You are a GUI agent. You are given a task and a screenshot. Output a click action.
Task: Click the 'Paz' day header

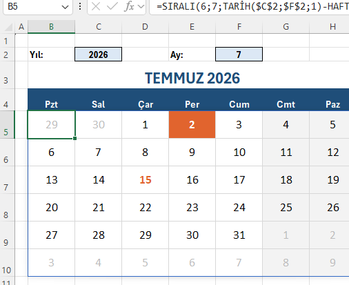(329, 100)
